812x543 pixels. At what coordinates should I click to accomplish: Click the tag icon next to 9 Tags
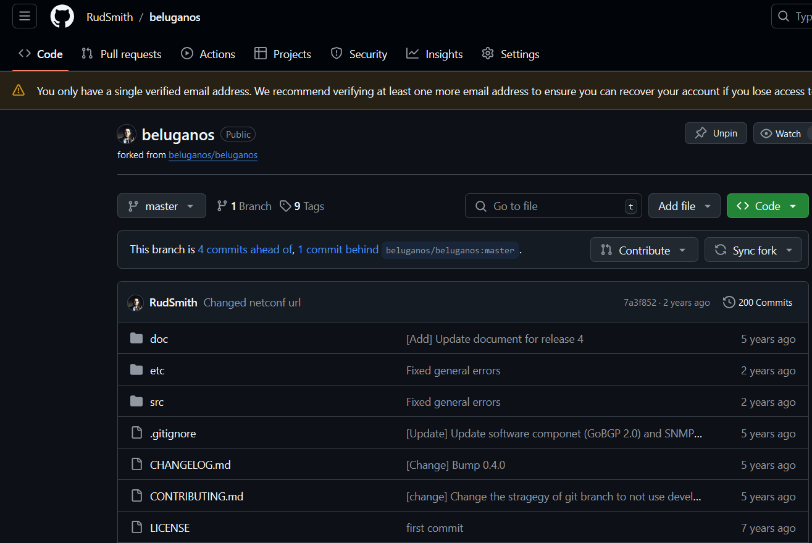[x=285, y=206]
